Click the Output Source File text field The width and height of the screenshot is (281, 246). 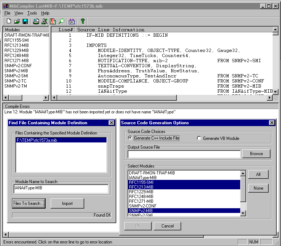click(x=184, y=154)
